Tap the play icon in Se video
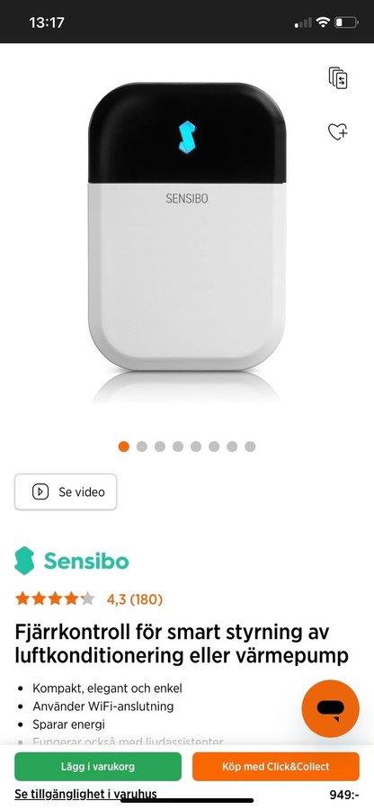Viewport: 374px width, 810px height. 40,491
